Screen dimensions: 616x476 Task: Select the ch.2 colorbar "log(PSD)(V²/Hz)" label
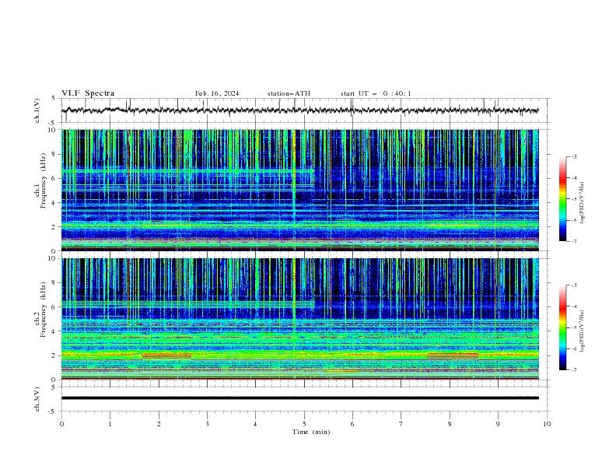tap(583, 331)
